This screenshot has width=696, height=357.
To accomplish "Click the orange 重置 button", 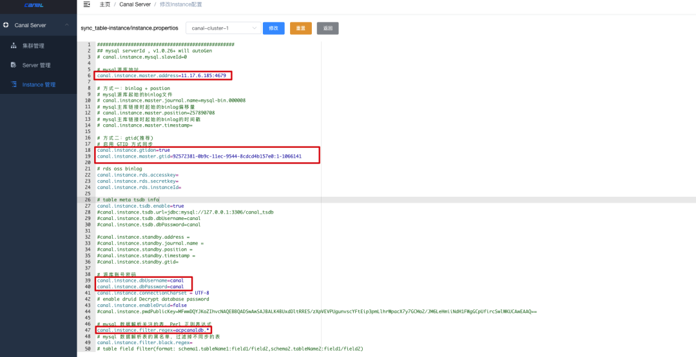I will (x=301, y=28).
